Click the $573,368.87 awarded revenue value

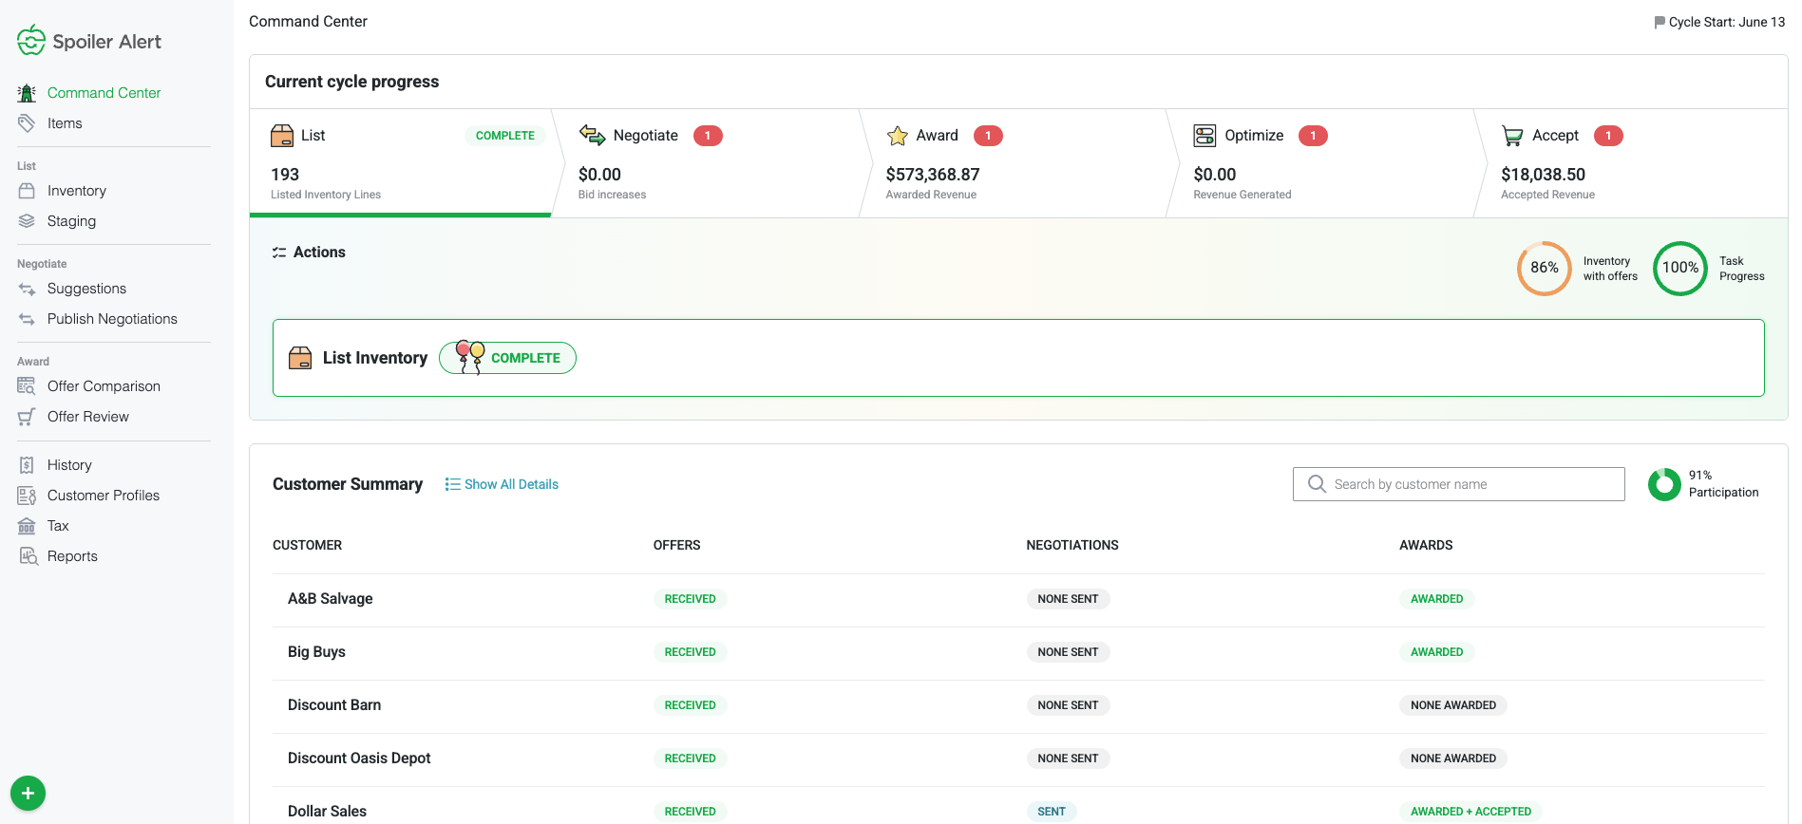pyautogui.click(x=933, y=175)
